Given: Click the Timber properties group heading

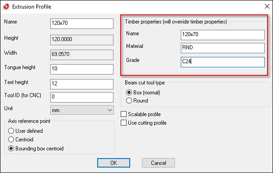Looking at the screenshot, I should pos(176,22).
